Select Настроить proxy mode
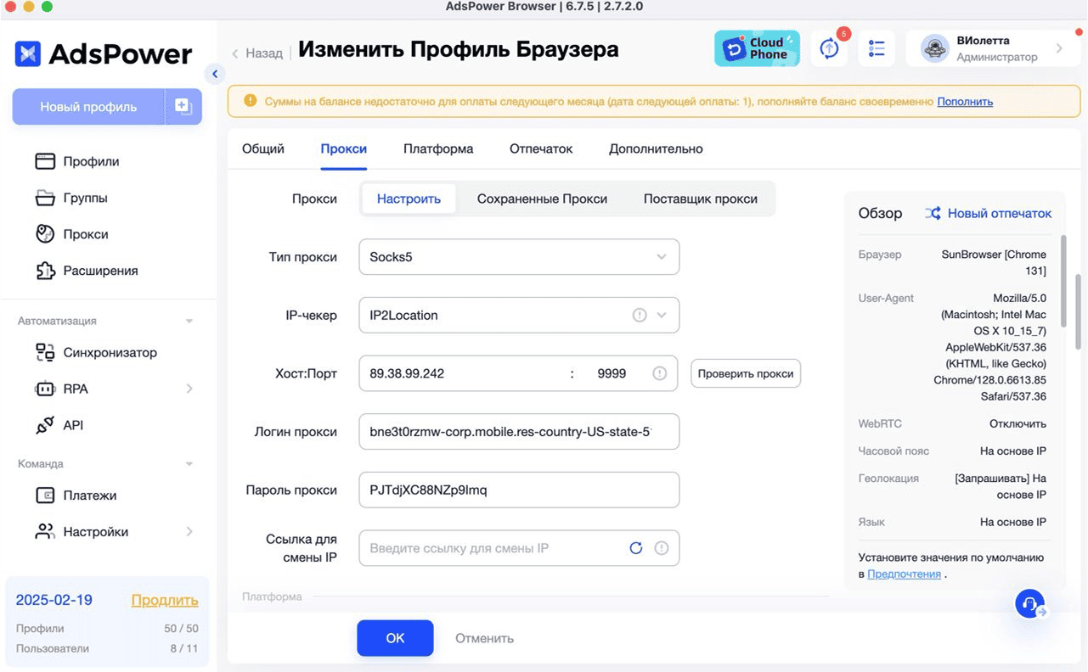Viewport: 1088px width, 672px height. pos(409,199)
